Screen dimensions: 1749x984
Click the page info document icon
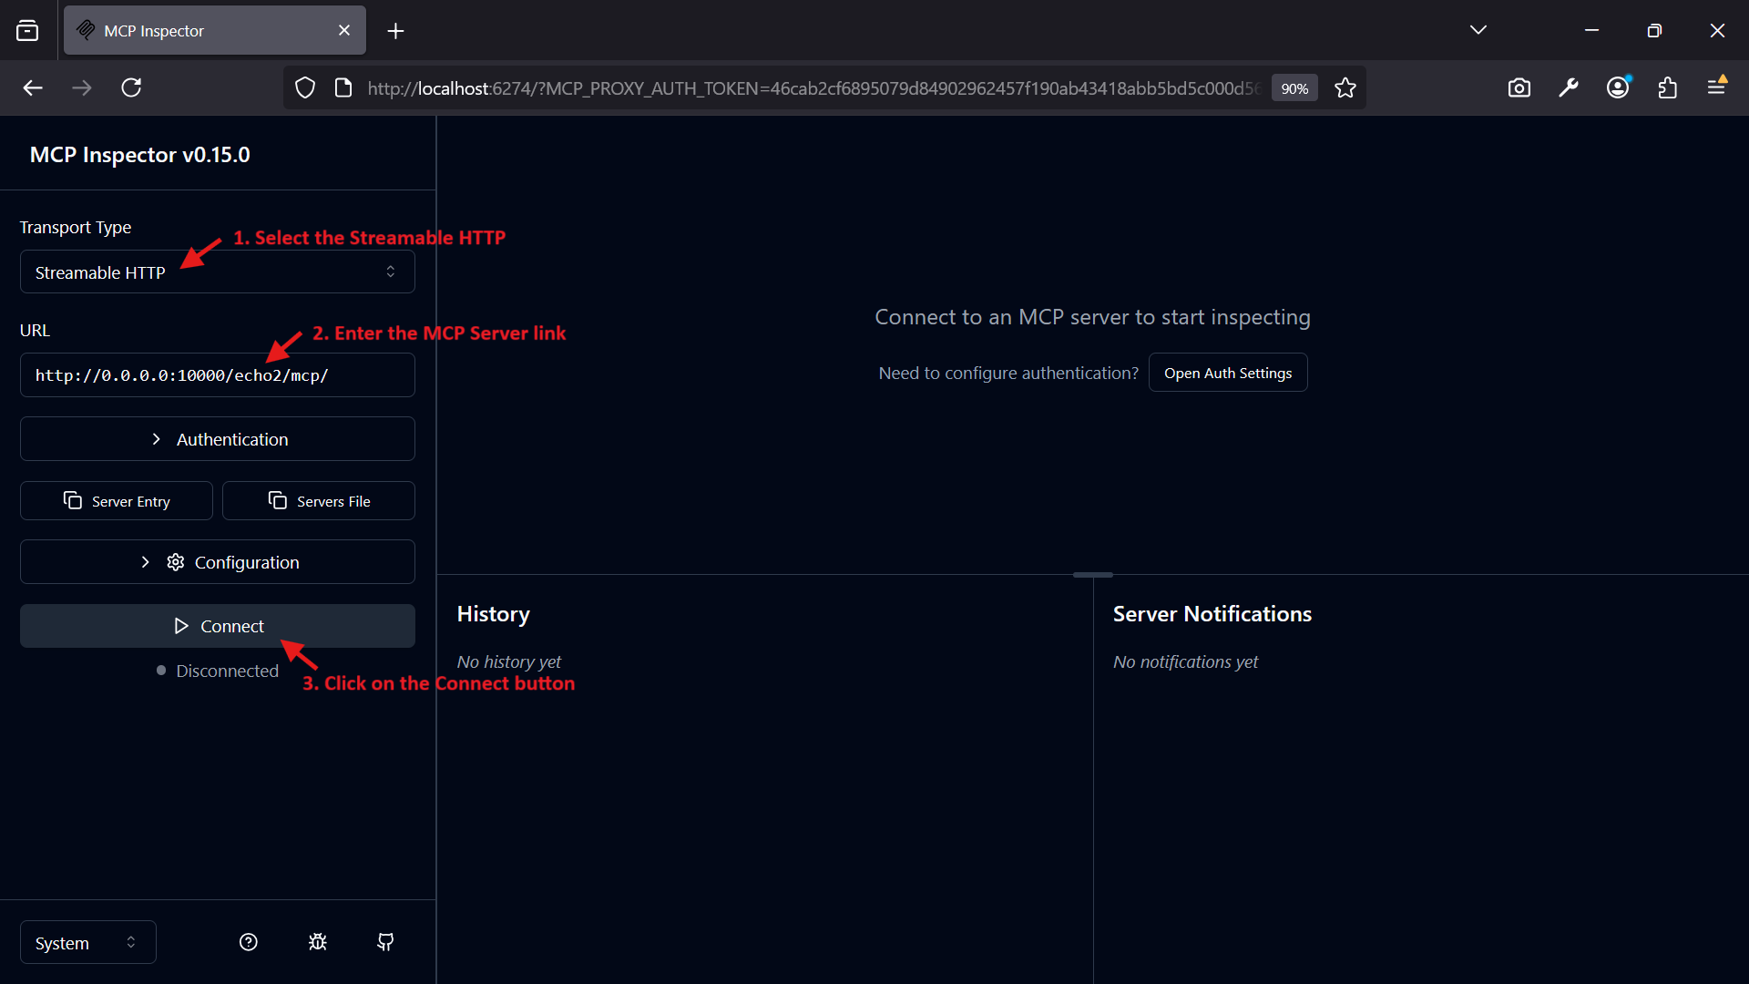[x=343, y=87]
